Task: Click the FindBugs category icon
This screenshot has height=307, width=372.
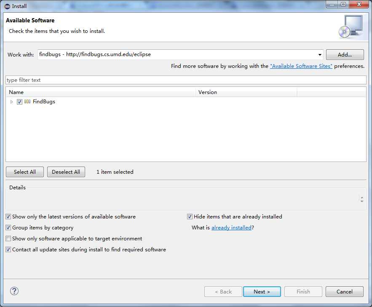Action: 27,102
